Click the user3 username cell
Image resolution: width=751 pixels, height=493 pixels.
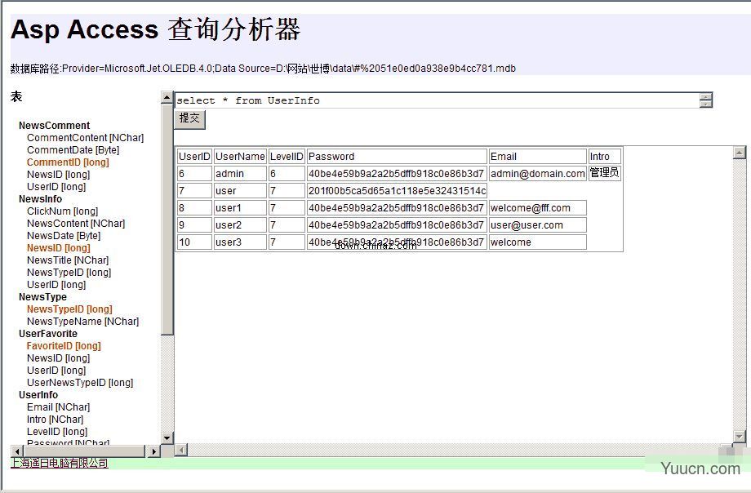pyautogui.click(x=240, y=242)
